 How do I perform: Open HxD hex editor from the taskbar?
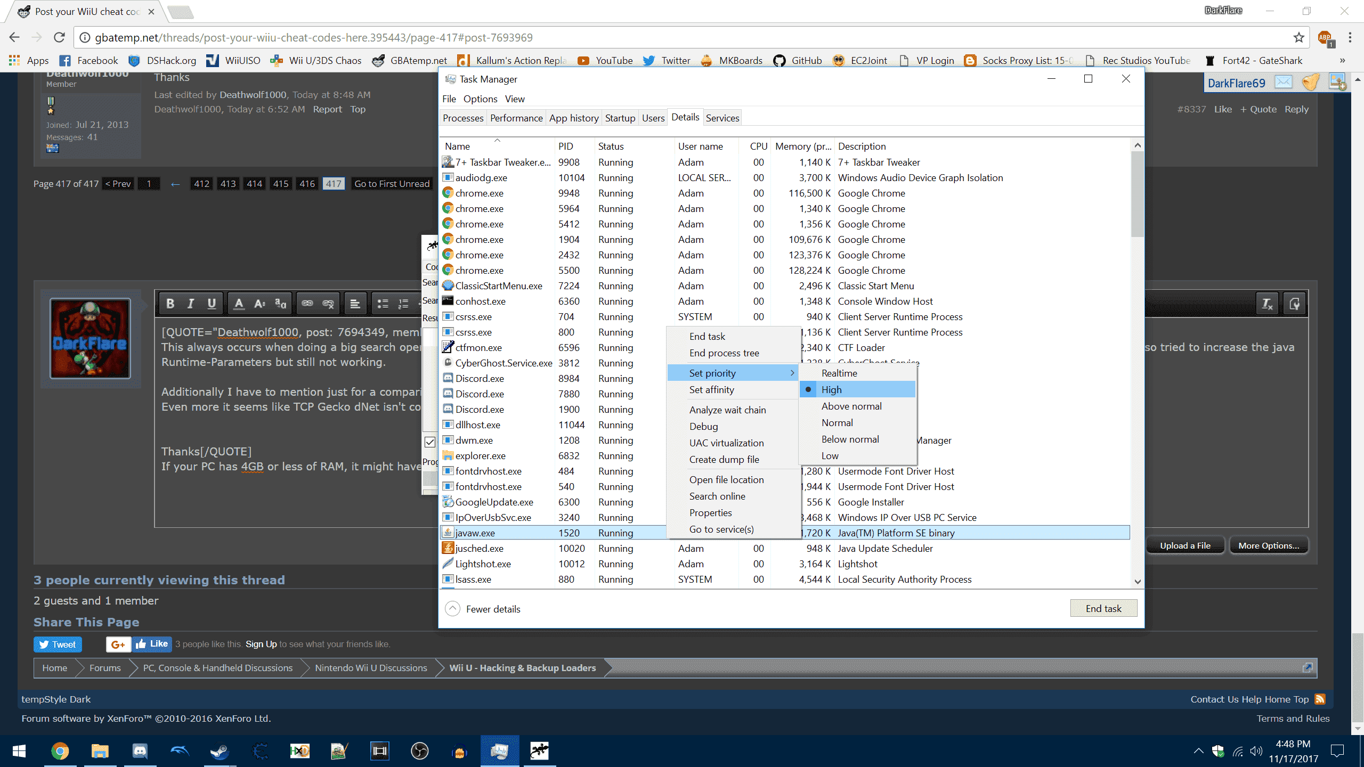pyautogui.click(x=299, y=751)
